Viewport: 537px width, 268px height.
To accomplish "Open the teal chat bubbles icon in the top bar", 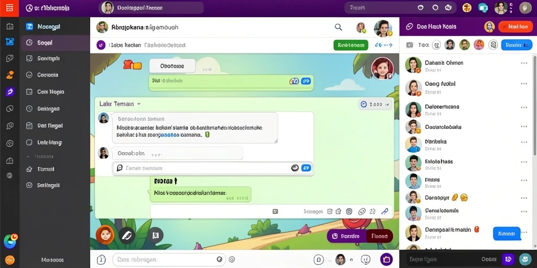I will pyautogui.click(x=483, y=7).
